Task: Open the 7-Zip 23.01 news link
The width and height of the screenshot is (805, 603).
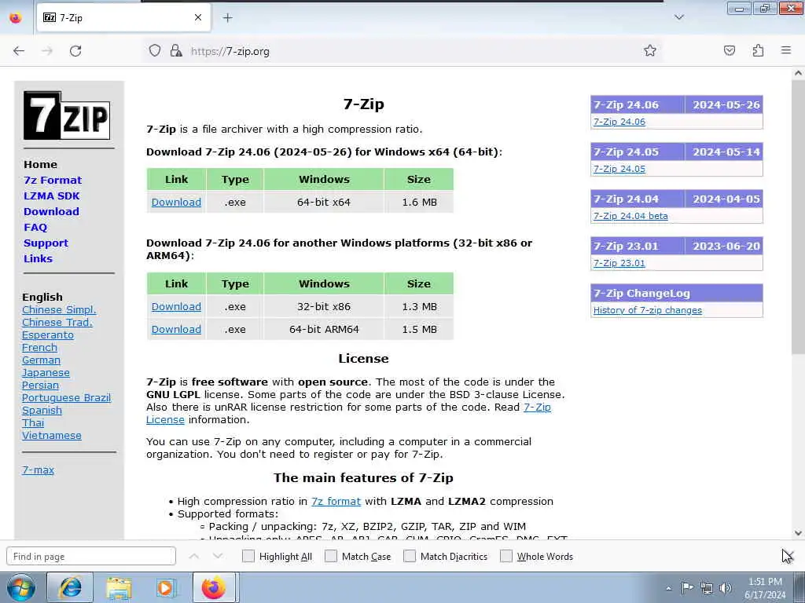Action: pyautogui.click(x=619, y=263)
